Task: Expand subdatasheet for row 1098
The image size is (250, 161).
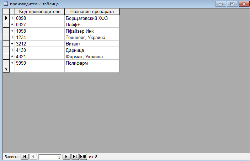Action: point(12,31)
